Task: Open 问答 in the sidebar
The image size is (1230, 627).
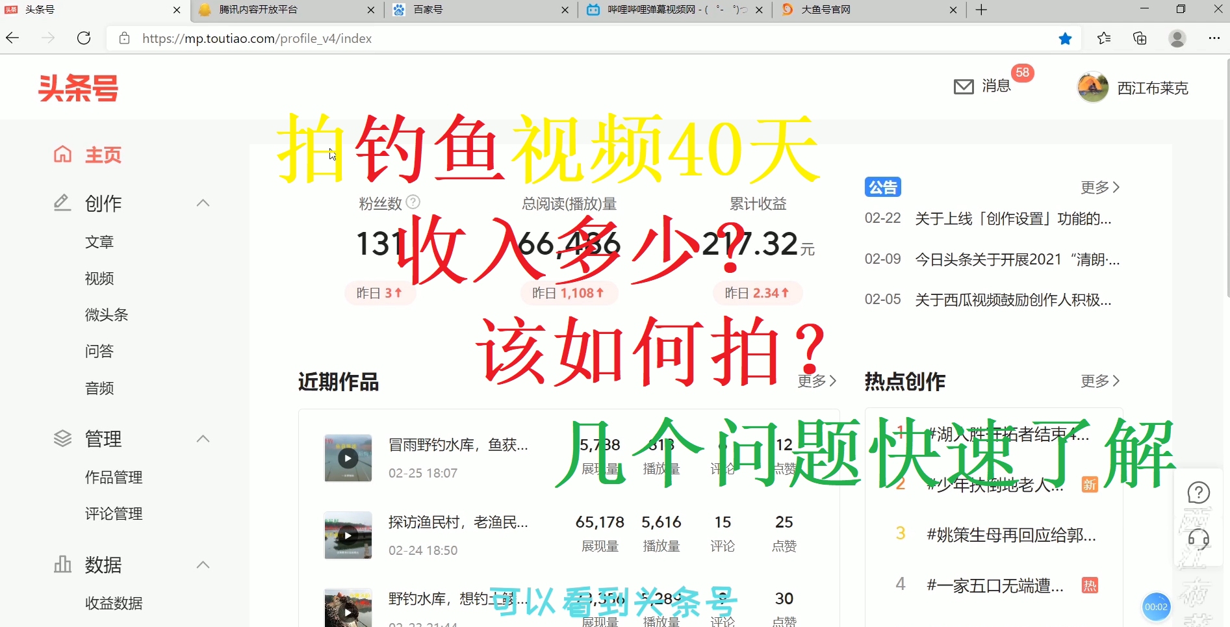Action: click(x=99, y=351)
